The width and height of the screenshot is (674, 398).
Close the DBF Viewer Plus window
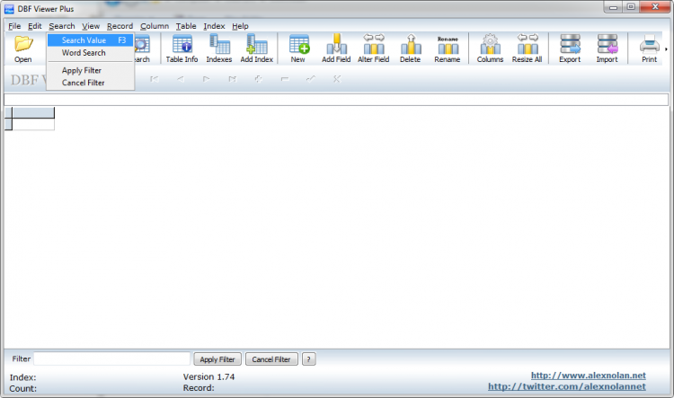[655, 7]
